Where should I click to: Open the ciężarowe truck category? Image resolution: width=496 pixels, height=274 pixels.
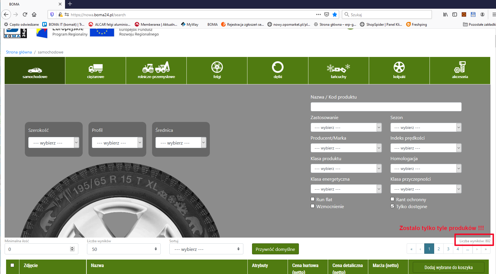point(95,71)
